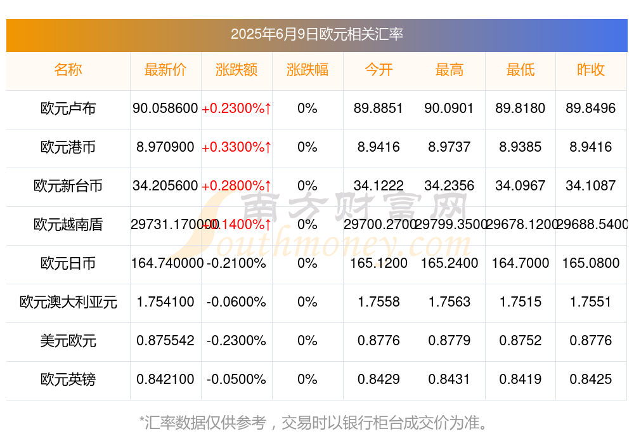Click high price 29799.3500
Image resolution: width=634 pixels, height=443 pixels.
tap(450, 224)
